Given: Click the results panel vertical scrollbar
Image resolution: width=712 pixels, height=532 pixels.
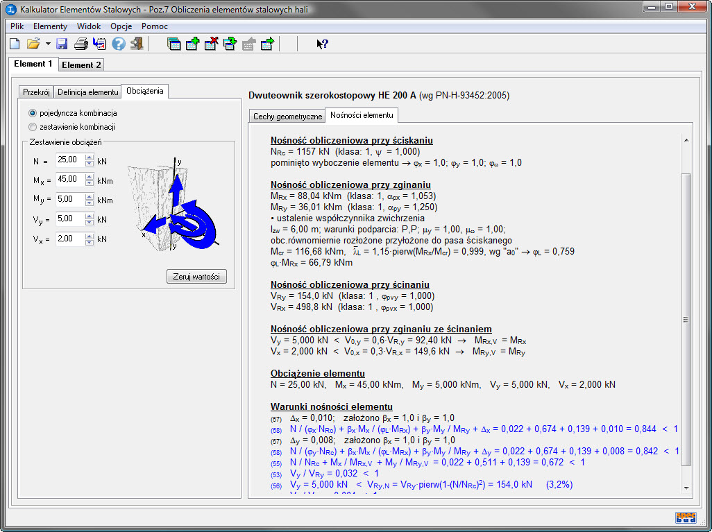Looking at the screenshot, I should (x=686, y=319).
